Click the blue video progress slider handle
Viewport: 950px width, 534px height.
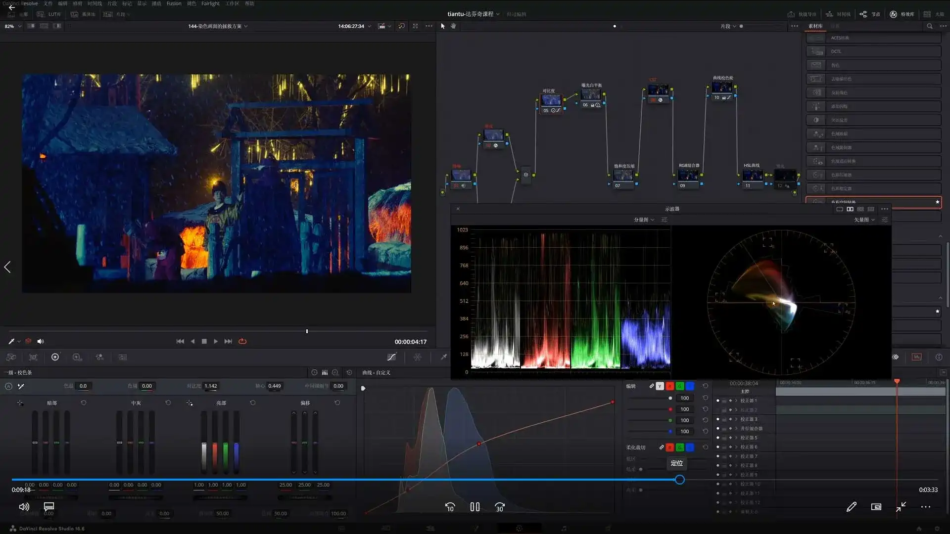click(x=680, y=480)
